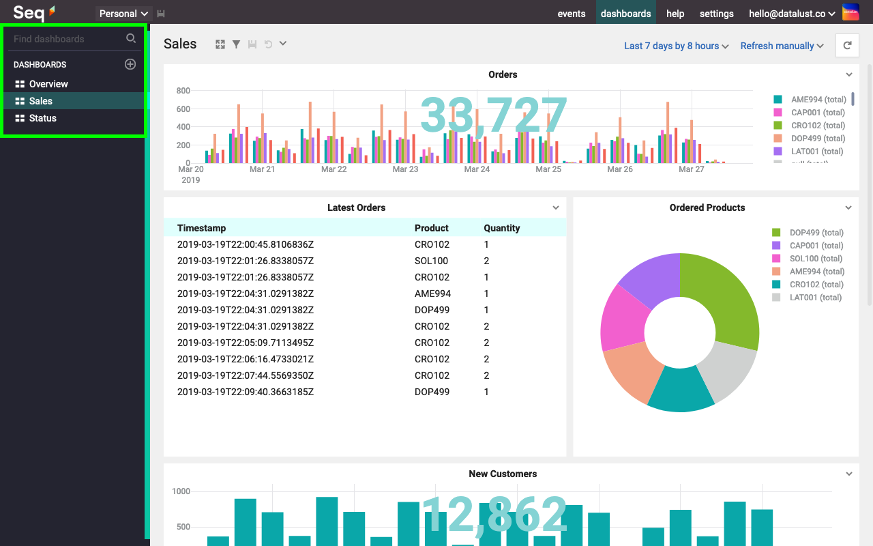Viewport: 873px width, 546px height.
Task: Open the Personal workspace dropdown
Action: 124,14
